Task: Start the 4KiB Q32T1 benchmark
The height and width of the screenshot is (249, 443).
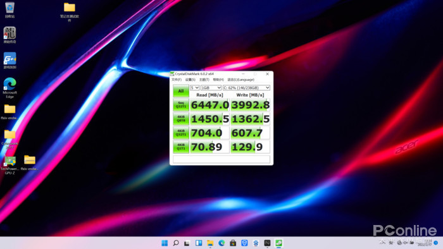Action: 181,133
